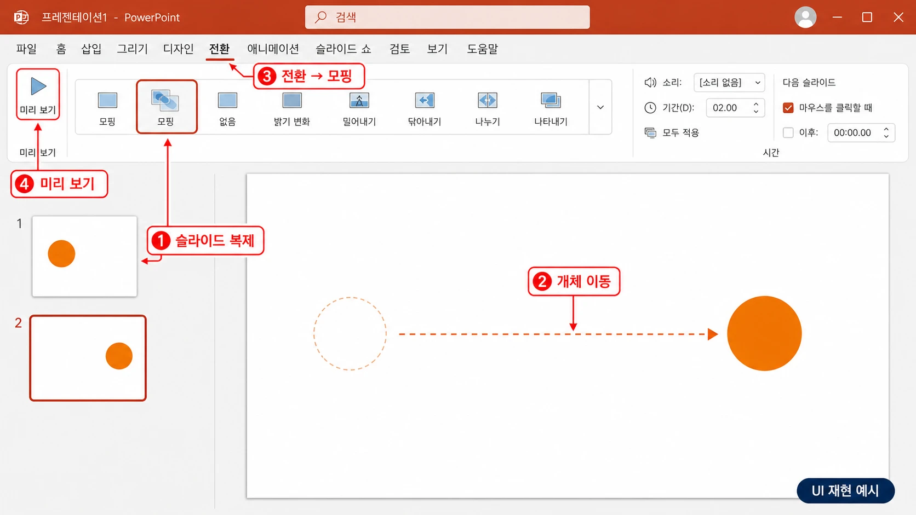Switch to the 삽입 tab
Image resolution: width=916 pixels, height=515 pixels.
coord(91,49)
